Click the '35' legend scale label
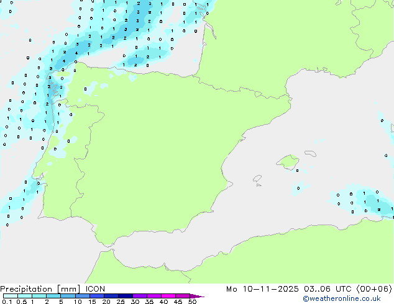394x304 pixels. pyautogui.click(x=149, y=302)
